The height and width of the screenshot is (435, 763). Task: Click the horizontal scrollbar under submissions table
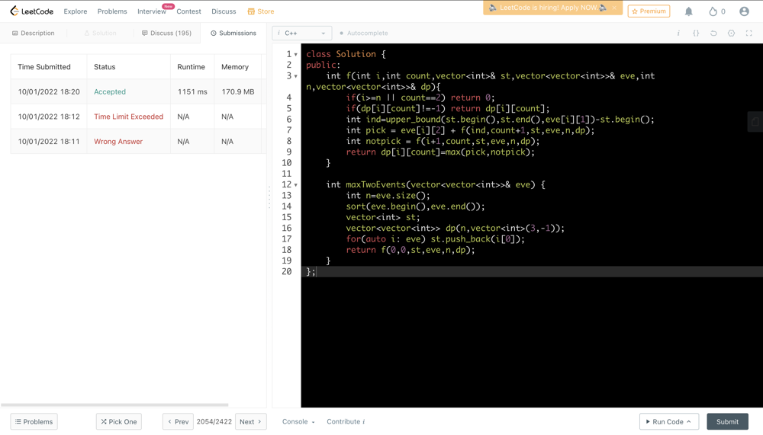115,405
